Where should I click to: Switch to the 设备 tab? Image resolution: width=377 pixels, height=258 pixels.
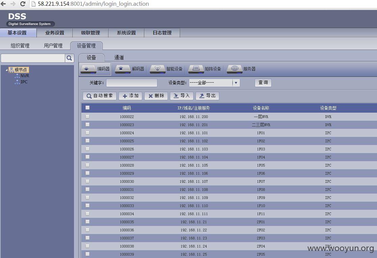(91, 57)
